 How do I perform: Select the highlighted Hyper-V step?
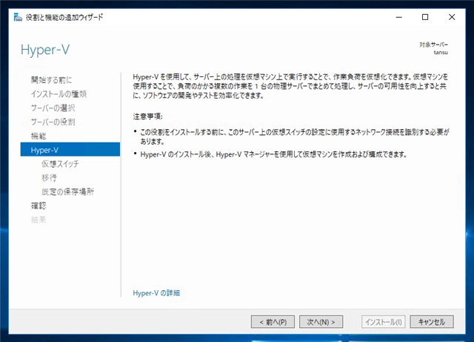[x=70, y=150]
